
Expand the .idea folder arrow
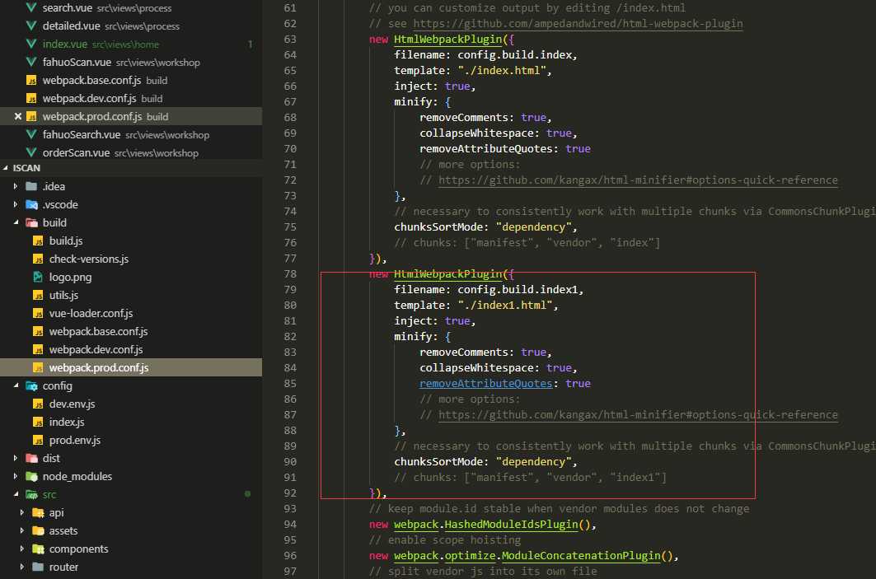click(16, 186)
